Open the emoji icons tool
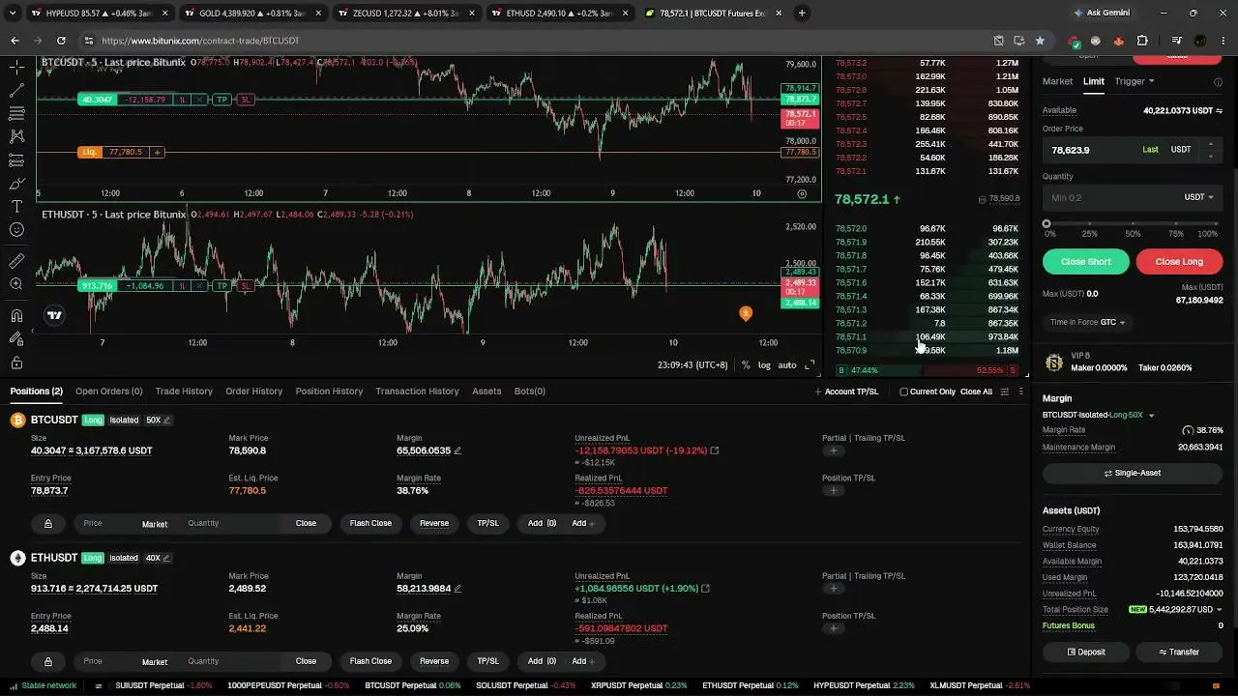 [16, 230]
